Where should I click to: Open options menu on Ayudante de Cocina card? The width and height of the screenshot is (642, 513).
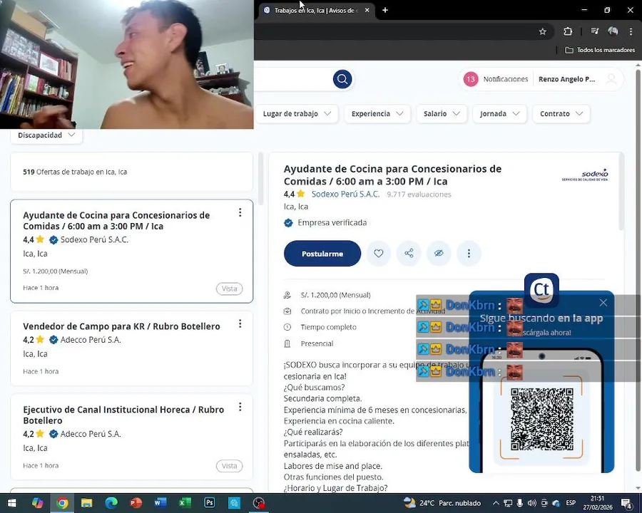[240, 212]
